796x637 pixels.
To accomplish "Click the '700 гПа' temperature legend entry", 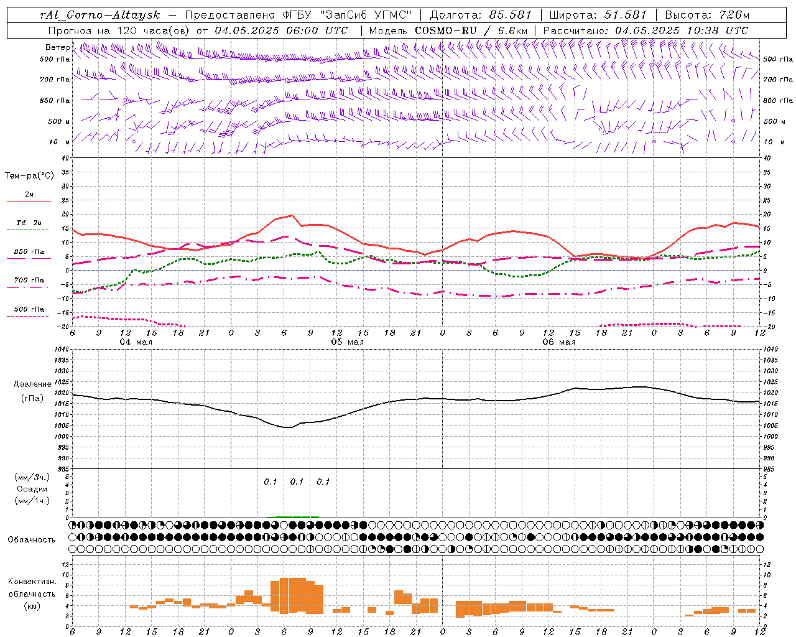I will (29, 281).
